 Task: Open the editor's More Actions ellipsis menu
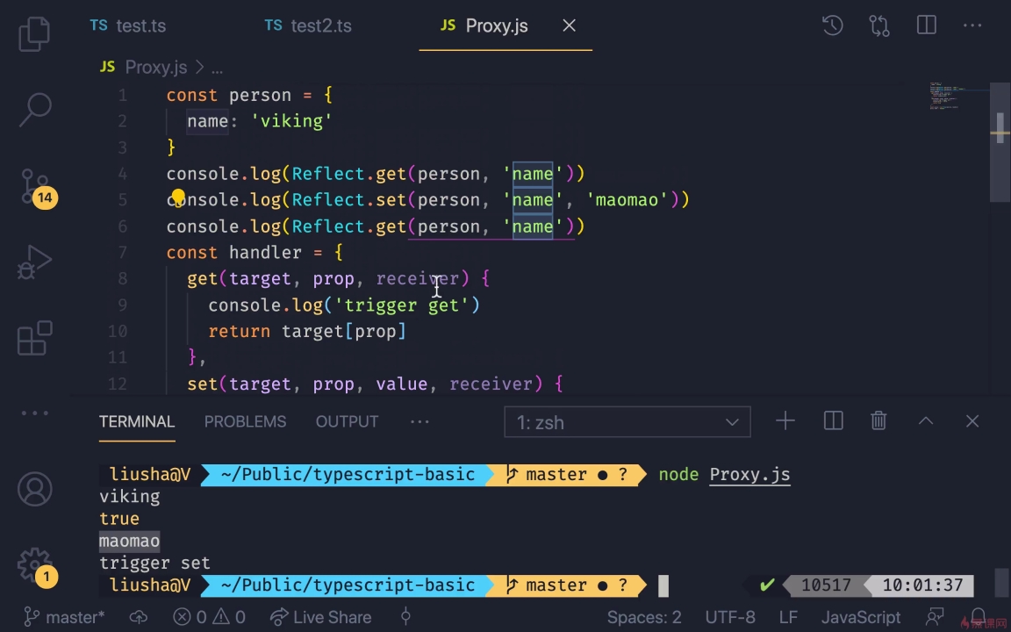pyautogui.click(x=972, y=25)
